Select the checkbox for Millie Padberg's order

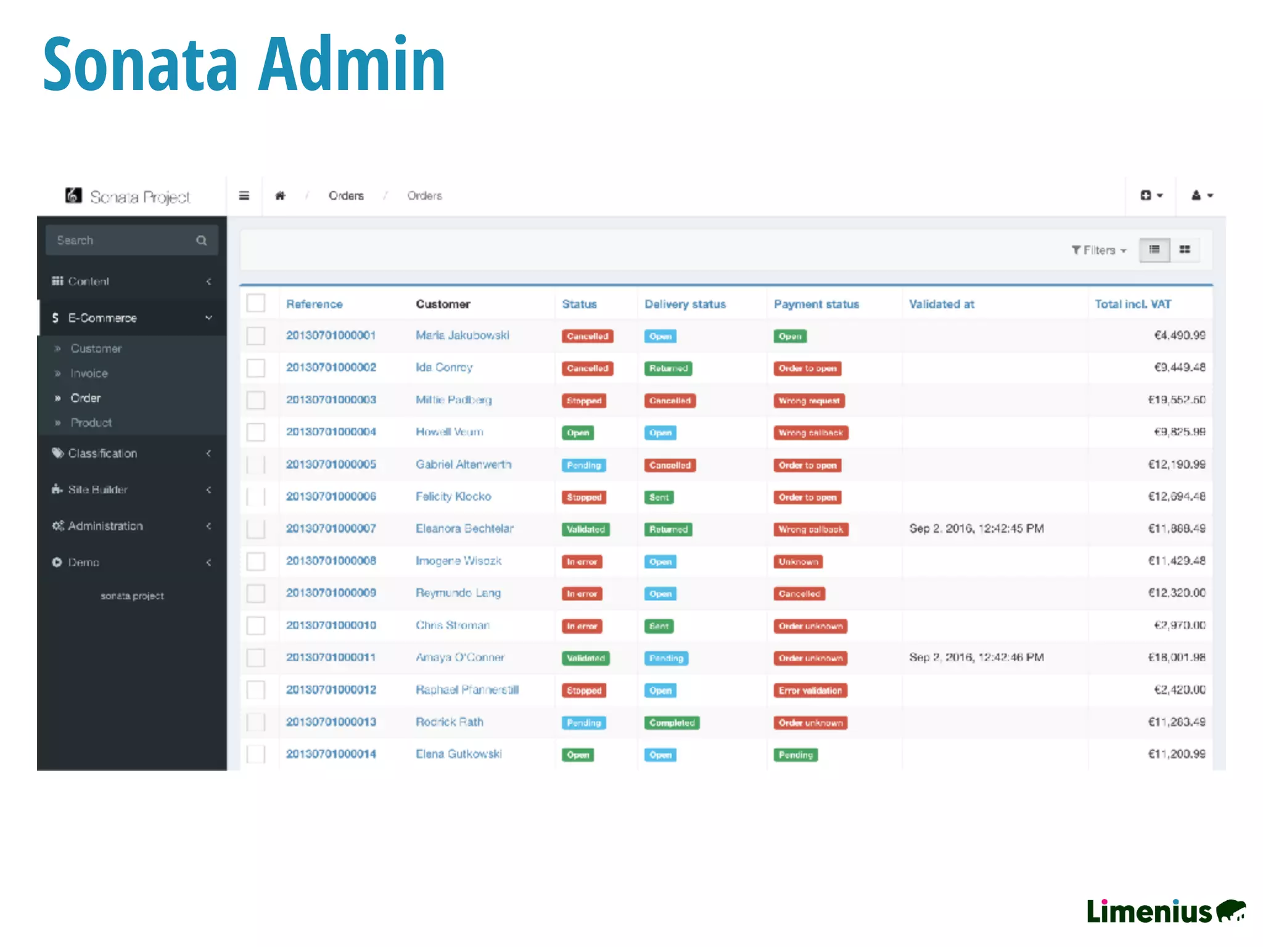(256, 400)
